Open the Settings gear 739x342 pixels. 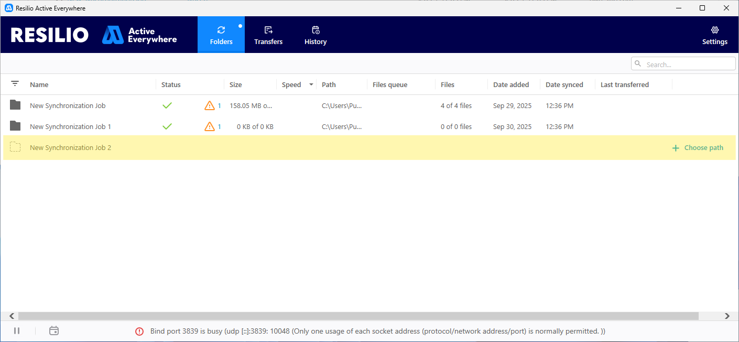pyautogui.click(x=714, y=35)
